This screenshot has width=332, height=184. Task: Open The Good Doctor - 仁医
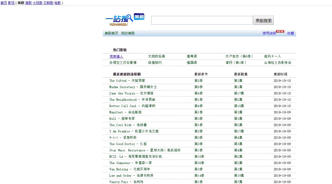(x=128, y=144)
